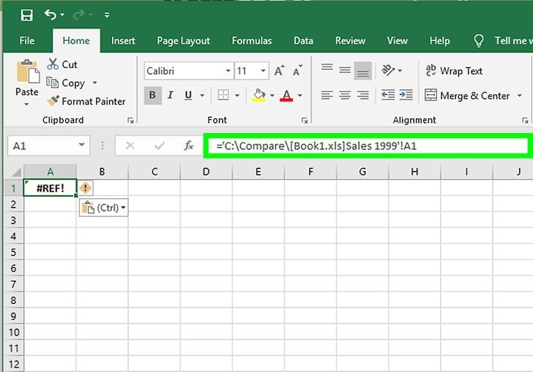Click the error warning icon beside A1
533x372 pixels.
pyautogui.click(x=86, y=189)
